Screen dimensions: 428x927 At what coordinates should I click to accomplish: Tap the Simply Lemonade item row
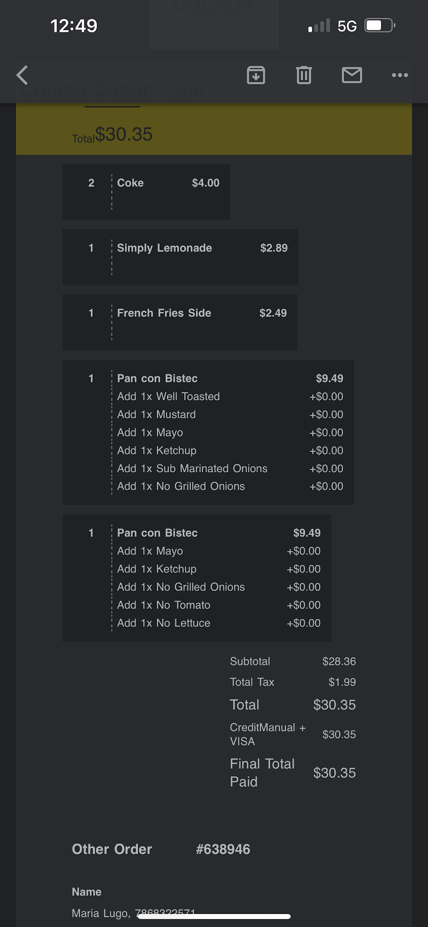tap(179, 248)
